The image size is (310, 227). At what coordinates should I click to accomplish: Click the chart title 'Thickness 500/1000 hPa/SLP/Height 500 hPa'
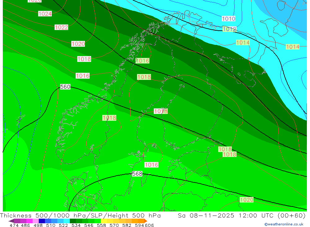pos(80,215)
